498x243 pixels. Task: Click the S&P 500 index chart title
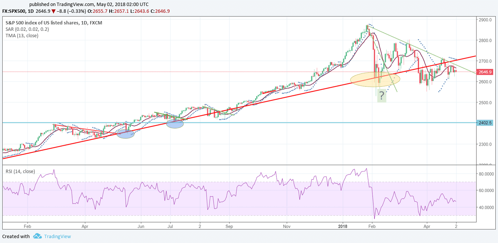click(x=54, y=23)
